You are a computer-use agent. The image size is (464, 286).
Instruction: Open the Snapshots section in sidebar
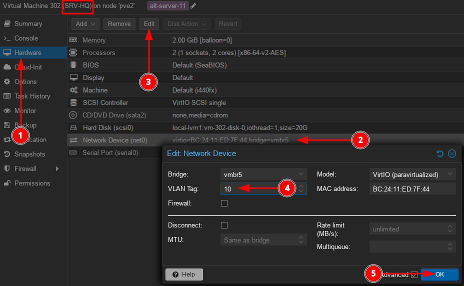[29, 154]
